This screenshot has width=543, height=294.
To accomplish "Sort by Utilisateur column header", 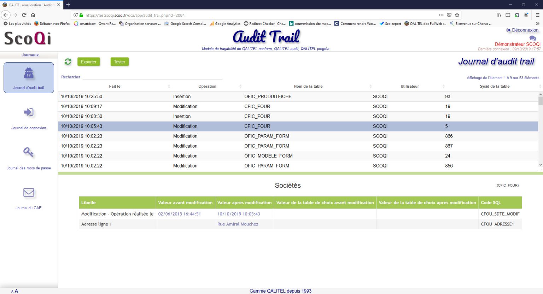I will (409, 86).
